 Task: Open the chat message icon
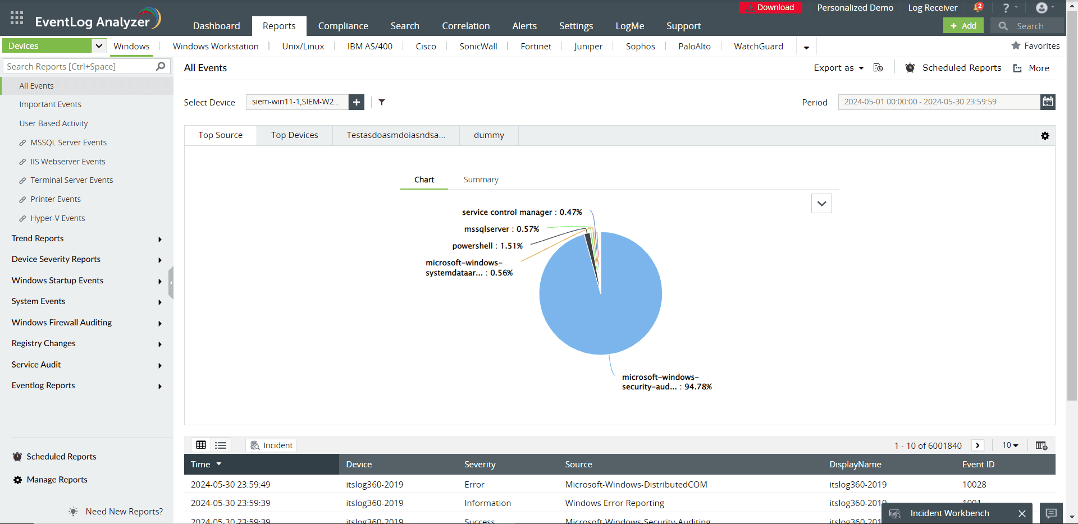point(1052,513)
